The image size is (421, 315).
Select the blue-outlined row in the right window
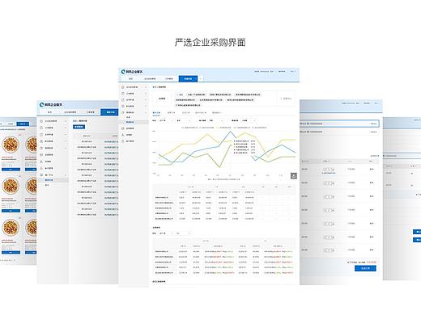point(339,124)
